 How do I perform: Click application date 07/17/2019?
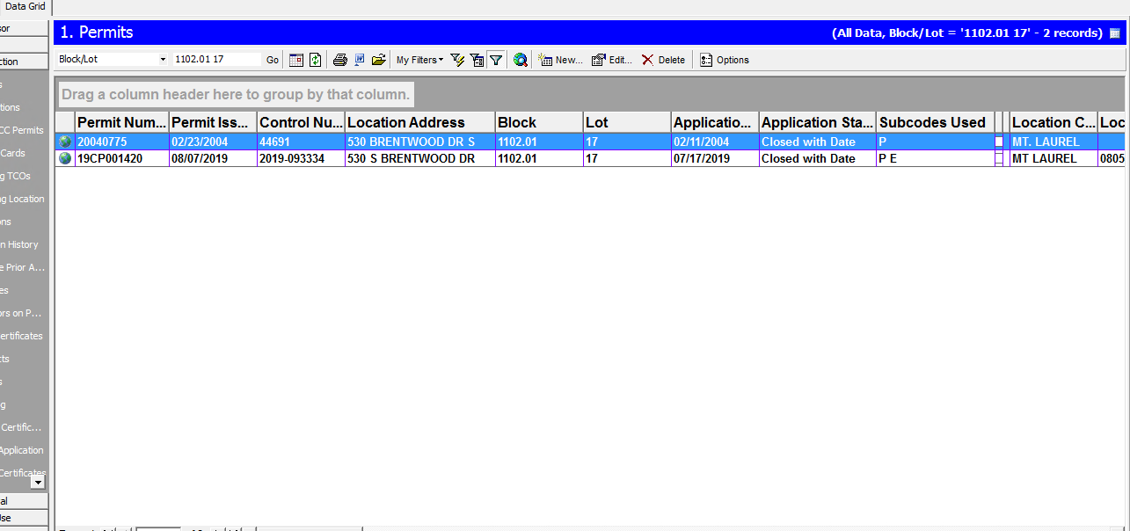[715, 158]
